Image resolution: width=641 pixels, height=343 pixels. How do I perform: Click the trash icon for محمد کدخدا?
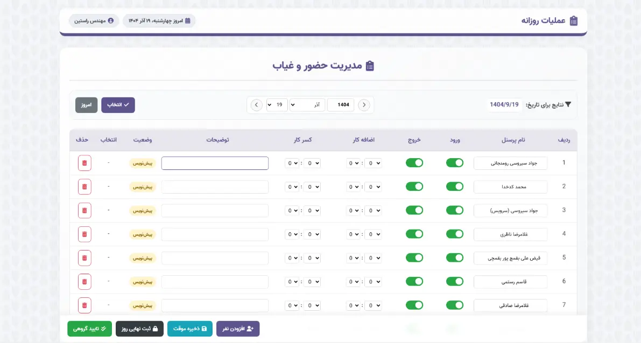coord(84,187)
